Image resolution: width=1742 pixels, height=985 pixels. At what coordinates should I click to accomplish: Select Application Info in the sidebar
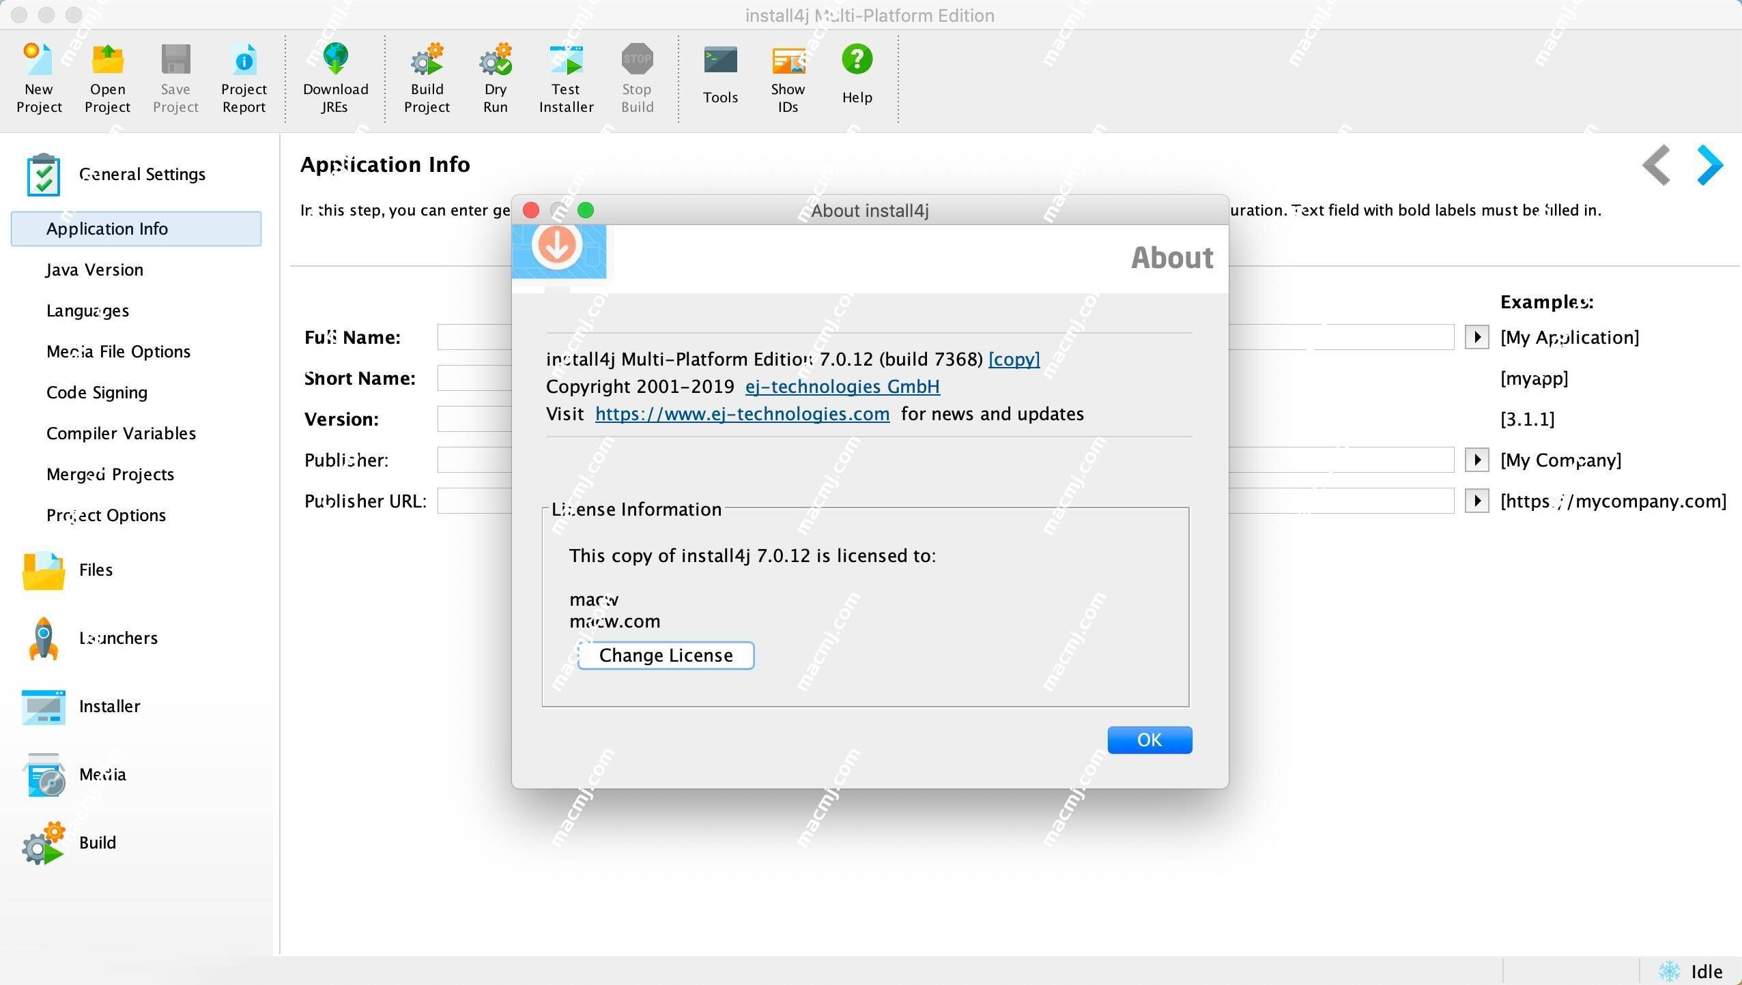[136, 229]
